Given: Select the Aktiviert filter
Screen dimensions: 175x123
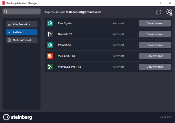Looking at the screenshot, I should point(21,32).
